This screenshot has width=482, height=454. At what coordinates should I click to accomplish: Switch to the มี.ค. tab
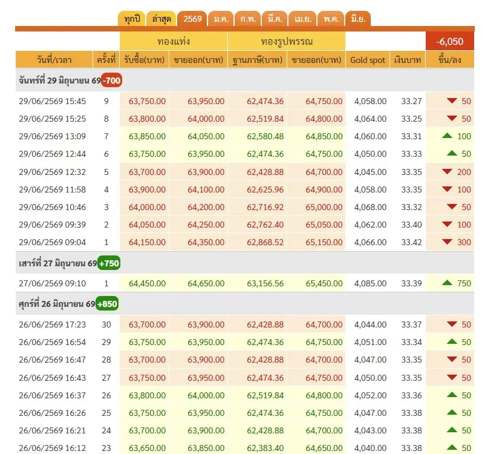[x=275, y=19]
